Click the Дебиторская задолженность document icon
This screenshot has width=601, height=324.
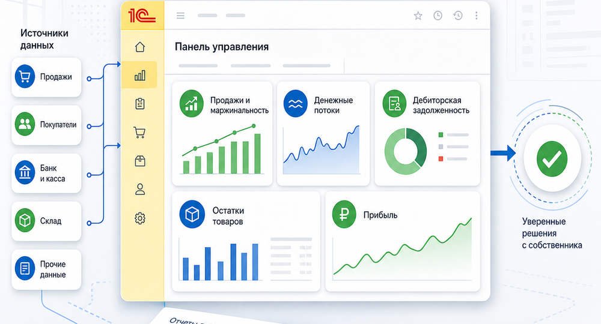pyautogui.click(x=394, y=104)
